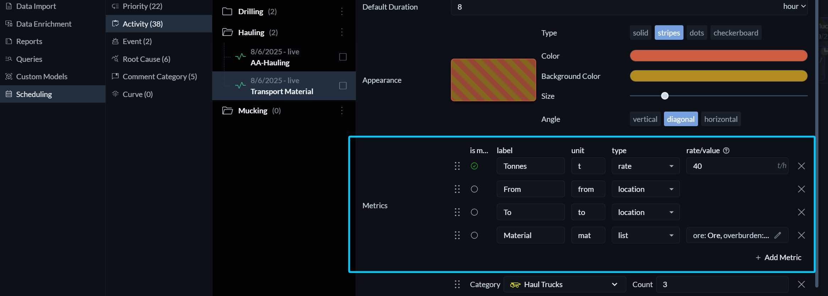Remove the From metric row
The width and height of the screenshot is (828, 296).
tap(801, 189)
